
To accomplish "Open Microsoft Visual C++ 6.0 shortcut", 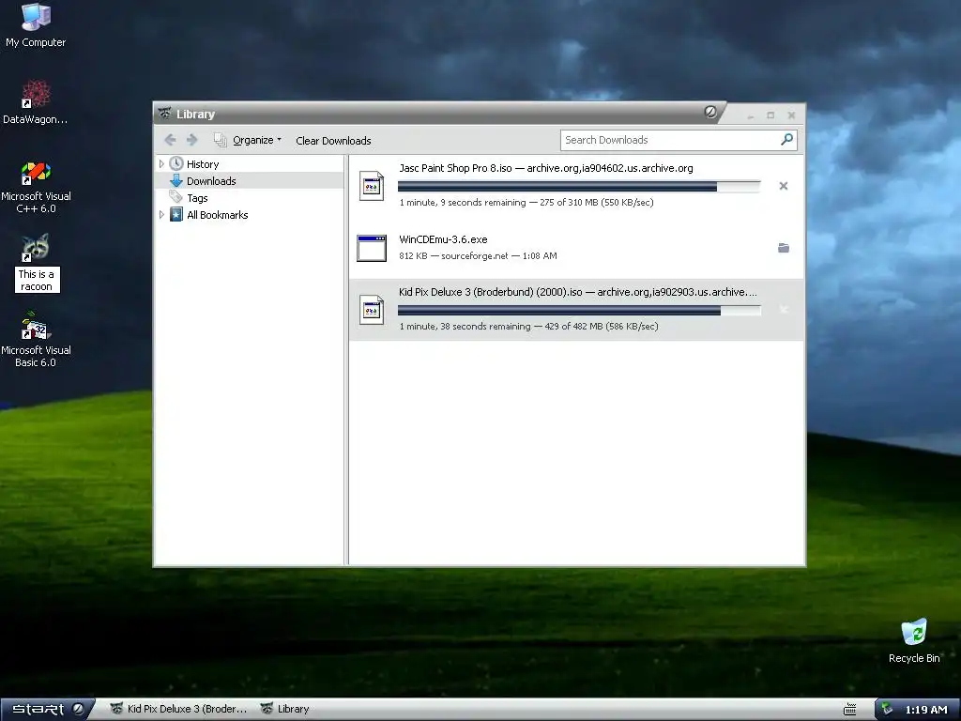I will point(36,187).
